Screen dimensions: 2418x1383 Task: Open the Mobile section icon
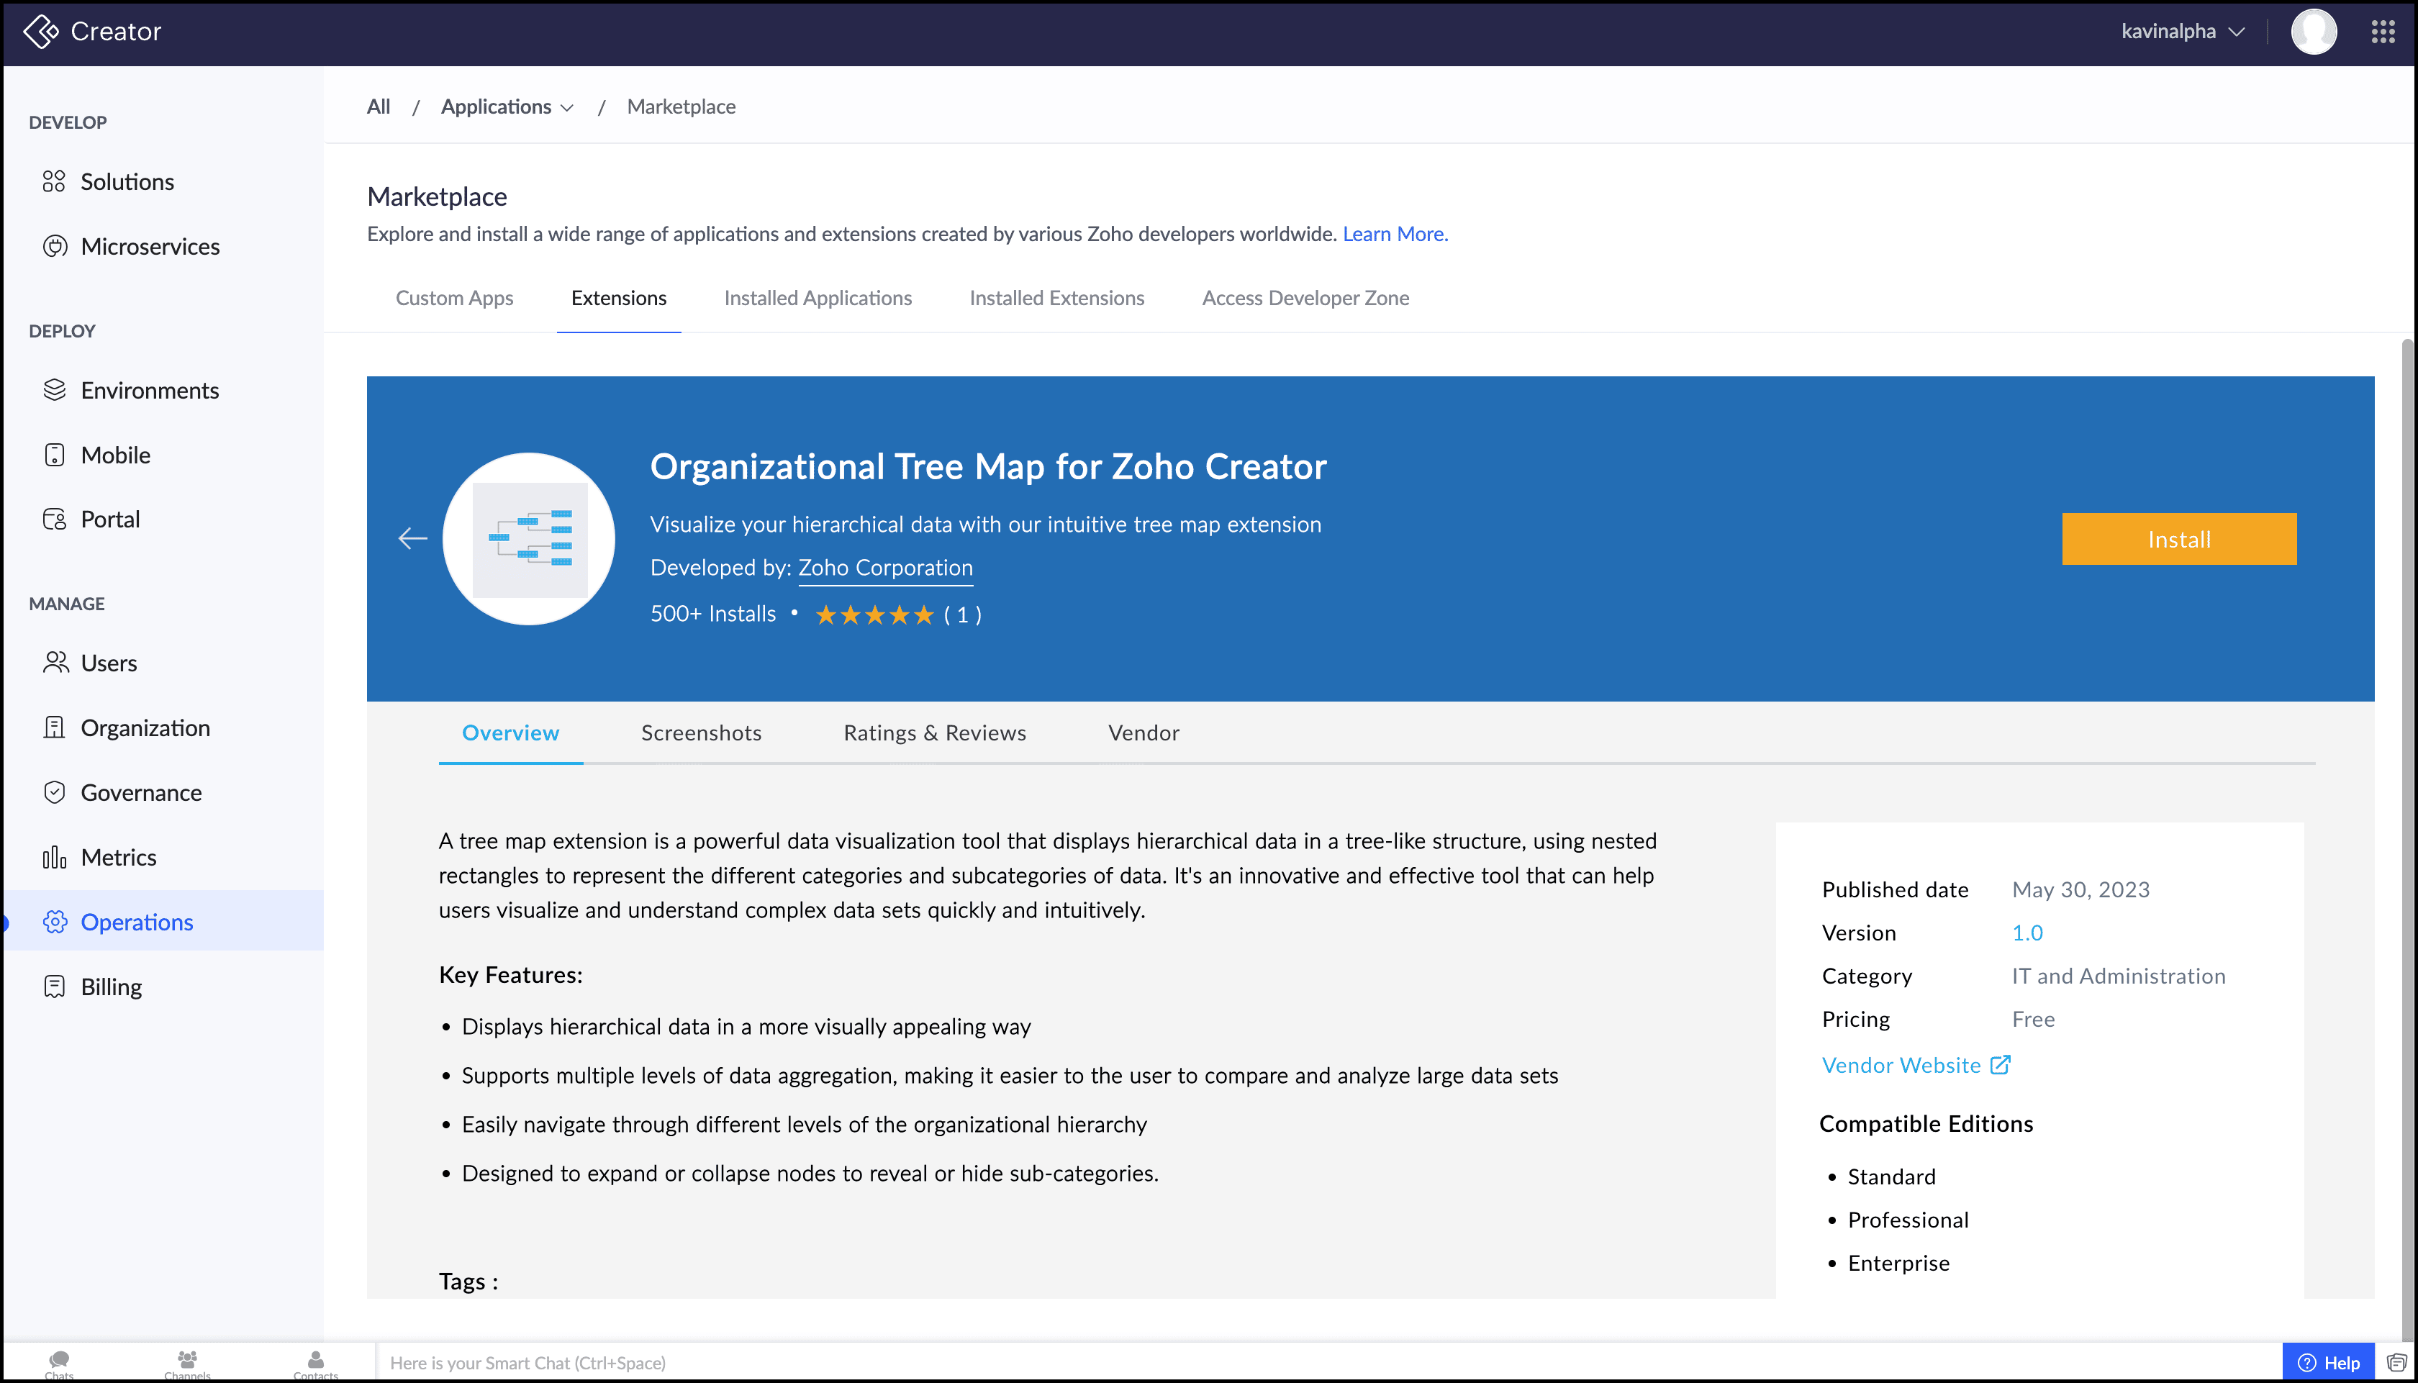pyautogui.click(x=55, y=455)
